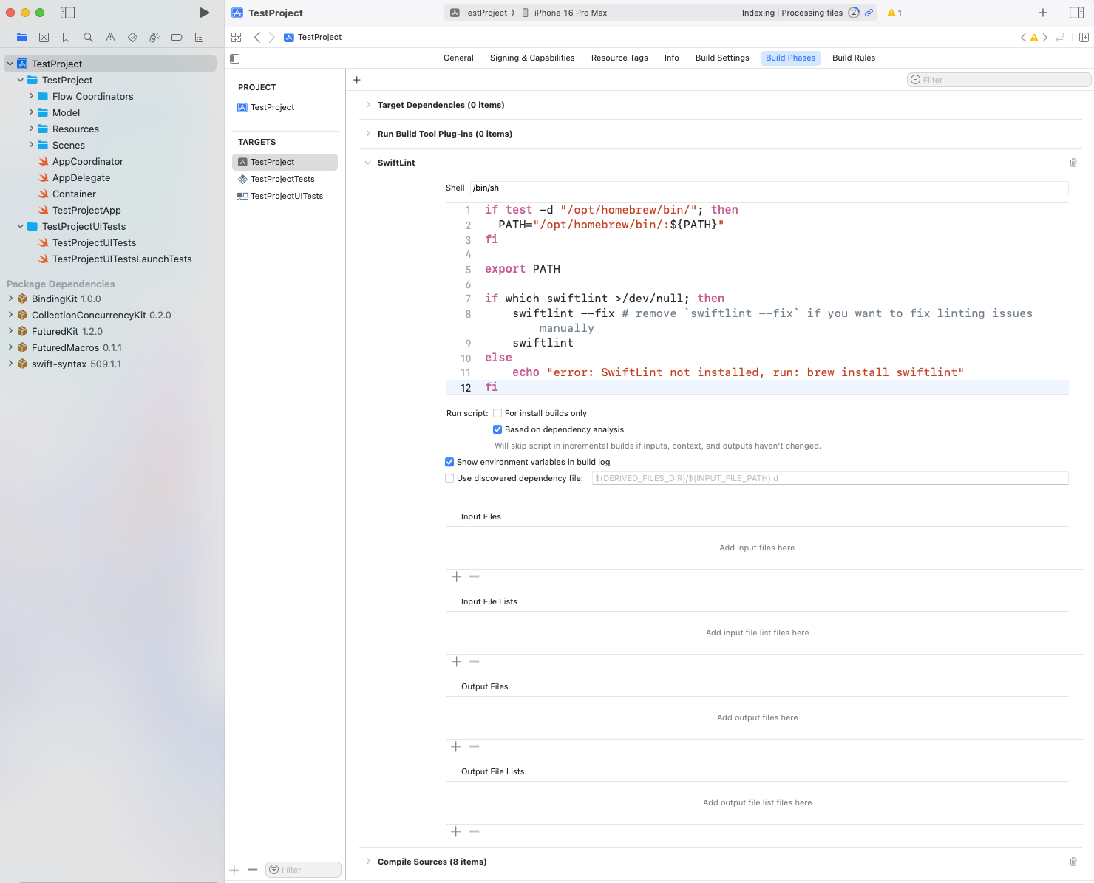The width and height of the screenshot is (1094, 883).
Task: Select iPhone 16 Pro Max run destination
Action: point(570,13)
